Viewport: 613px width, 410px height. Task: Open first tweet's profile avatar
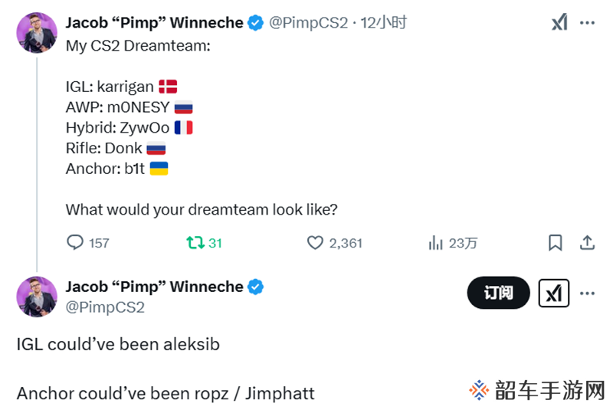click(37, 32)
